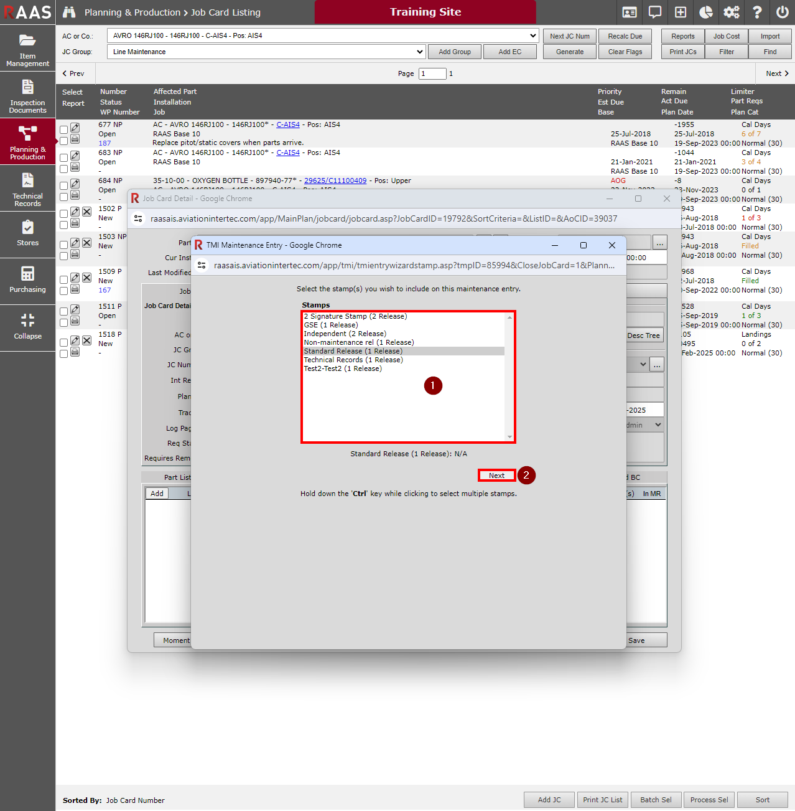
Task: Check the select box for job card 1511
Action: 64,312
